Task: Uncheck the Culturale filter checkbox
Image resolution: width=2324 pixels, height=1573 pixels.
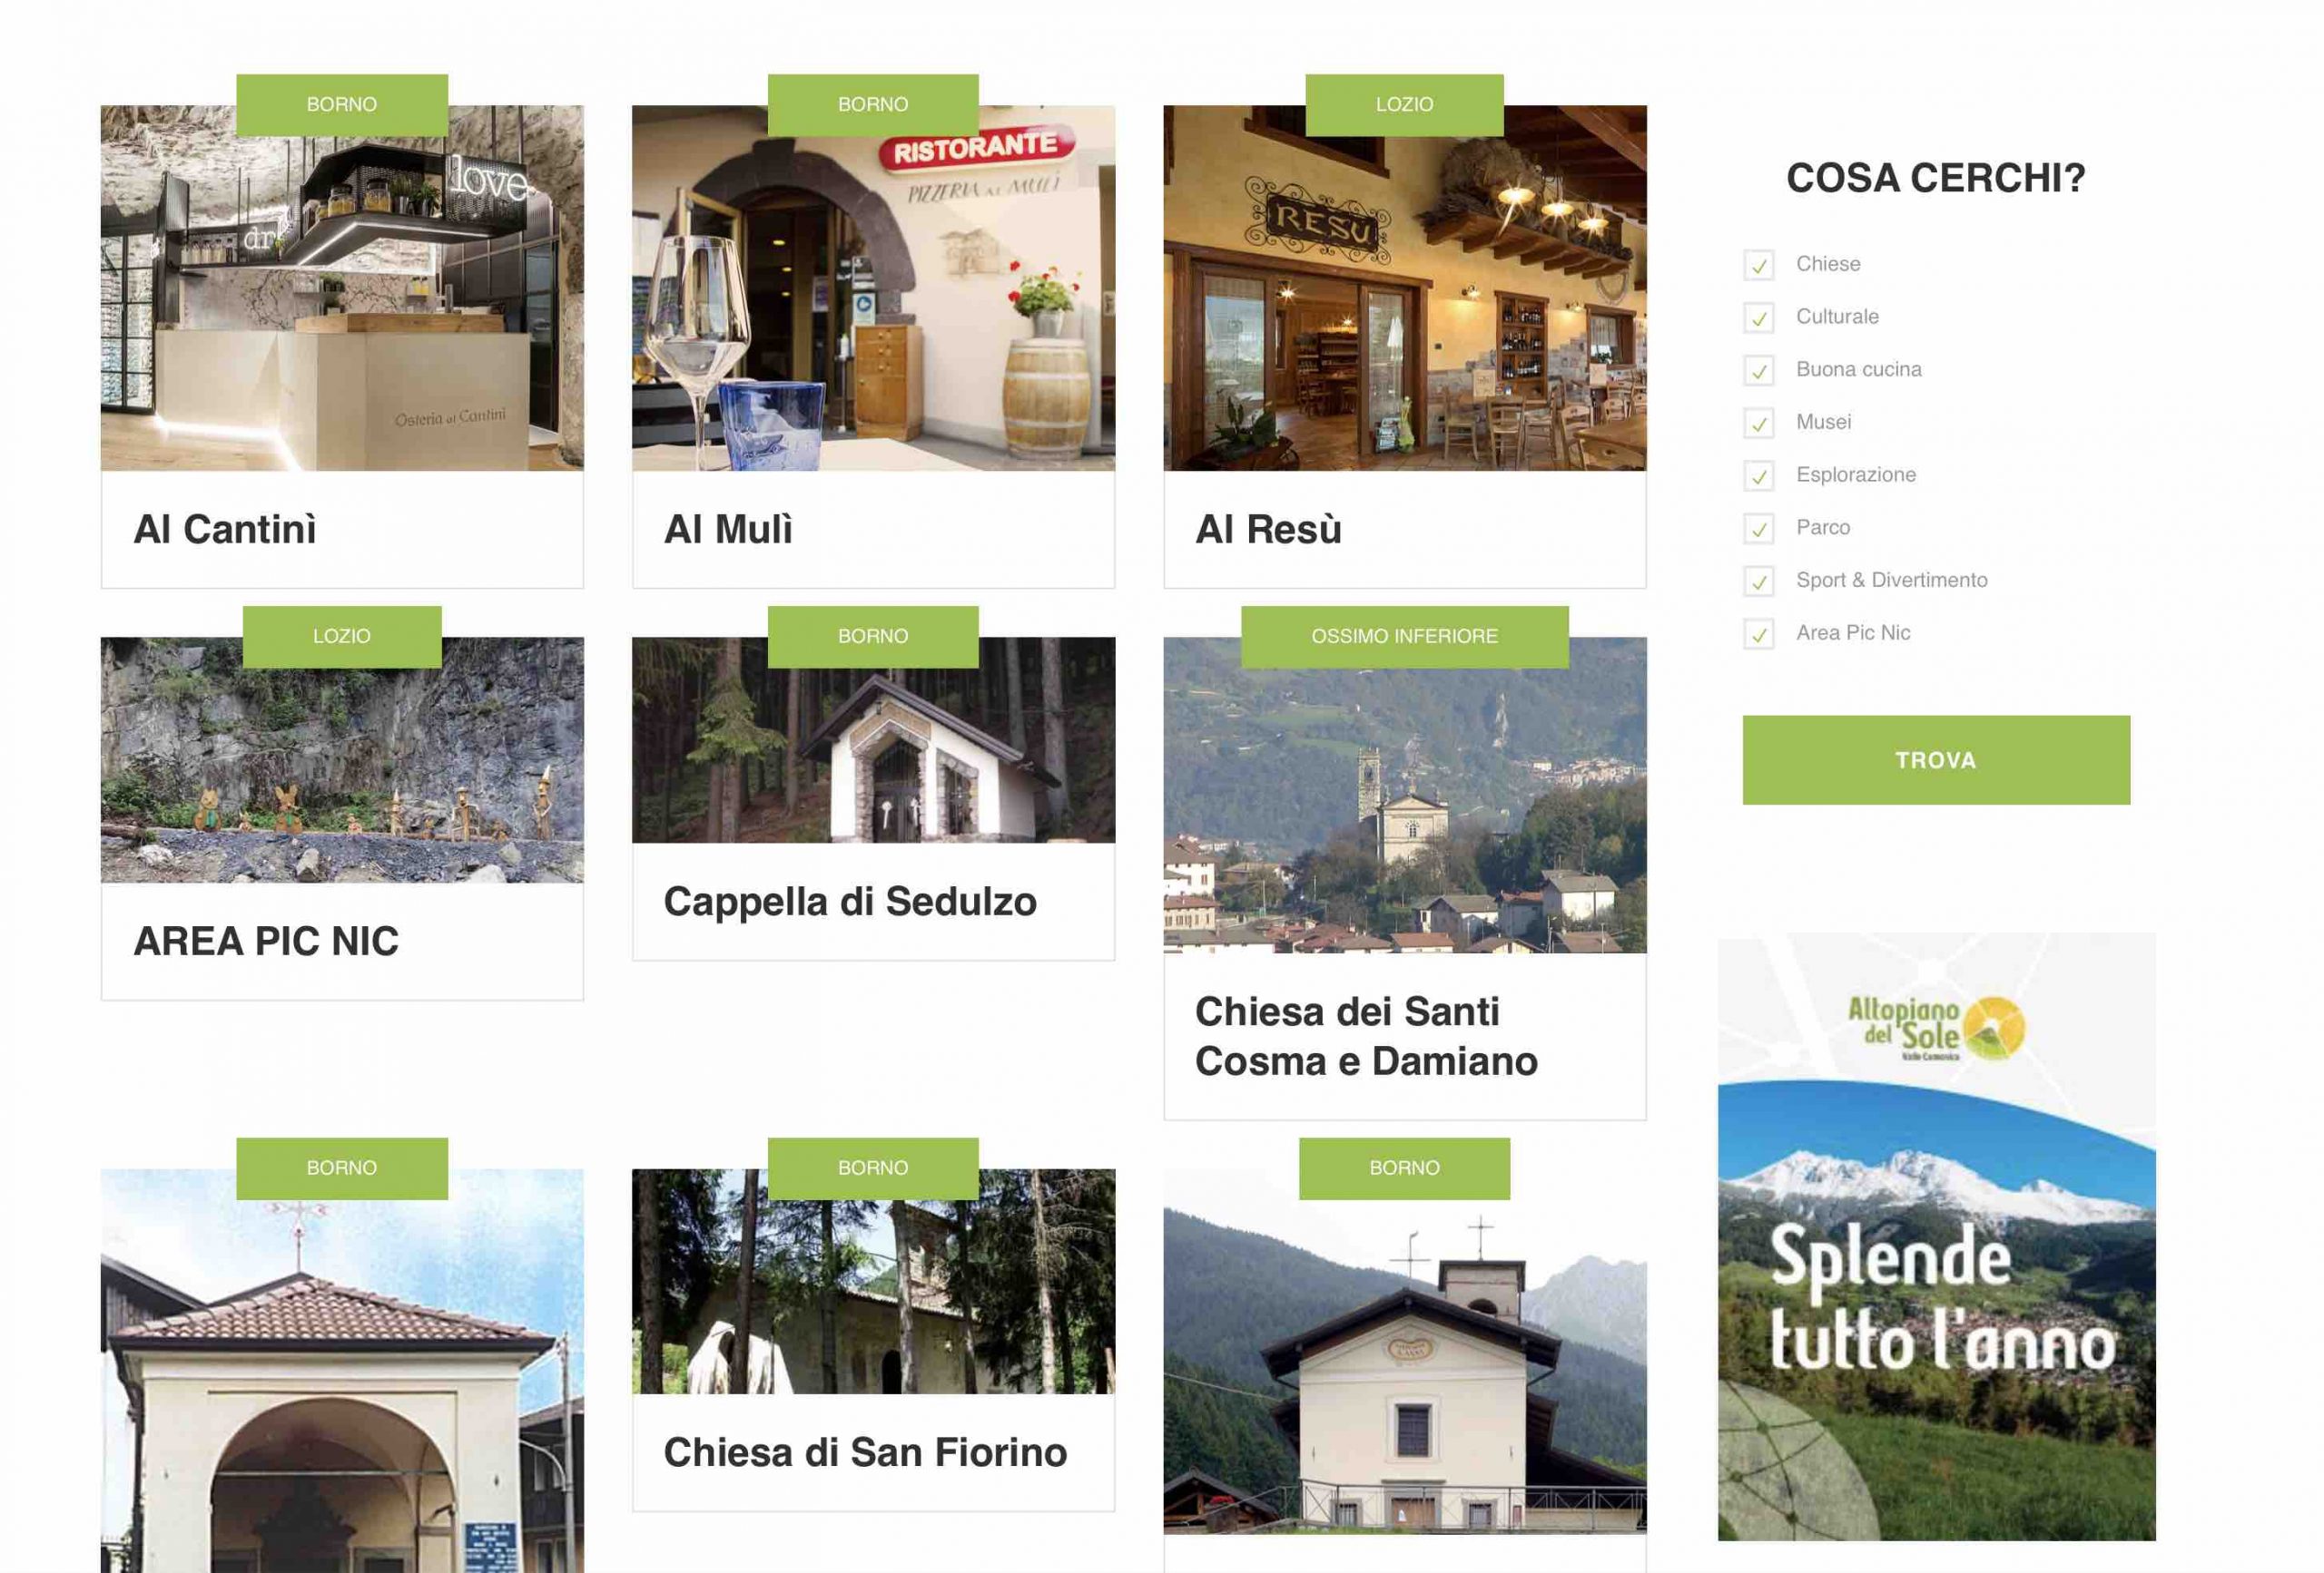Action: tap(1758, 318)
